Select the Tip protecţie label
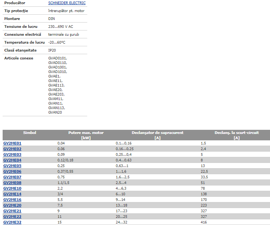The height and width of the screenshot is (225, 270). (x=16, y=11)
